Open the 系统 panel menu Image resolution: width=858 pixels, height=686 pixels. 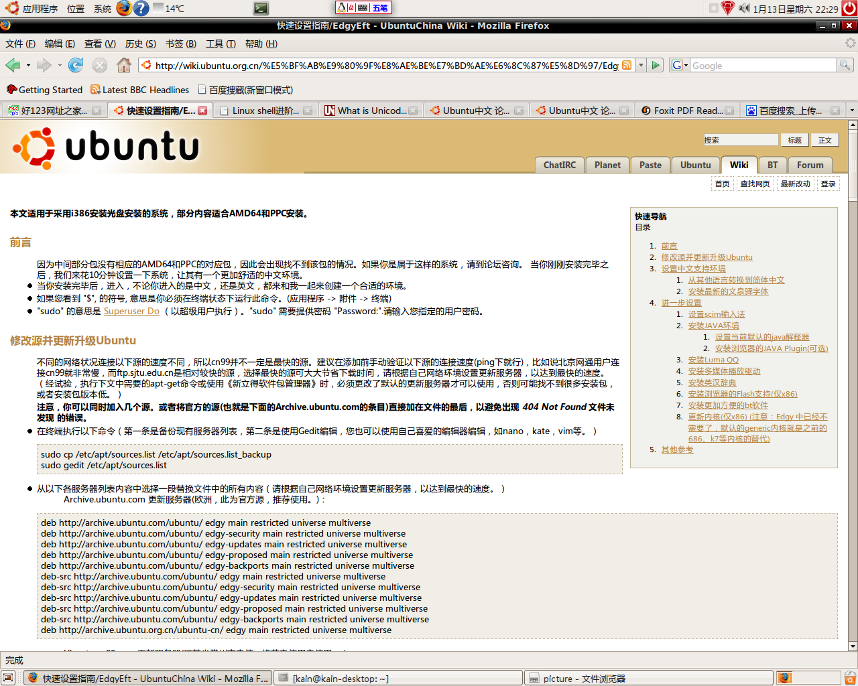pos(103,9)
